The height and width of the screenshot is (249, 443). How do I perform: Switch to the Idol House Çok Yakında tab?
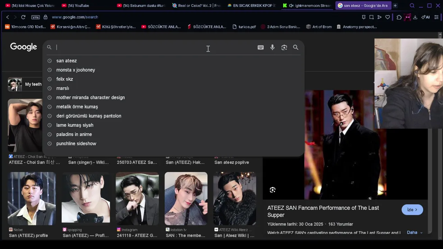(30, 6)
